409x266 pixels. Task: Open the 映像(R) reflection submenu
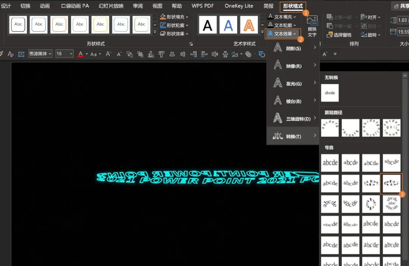pos(293,66)
